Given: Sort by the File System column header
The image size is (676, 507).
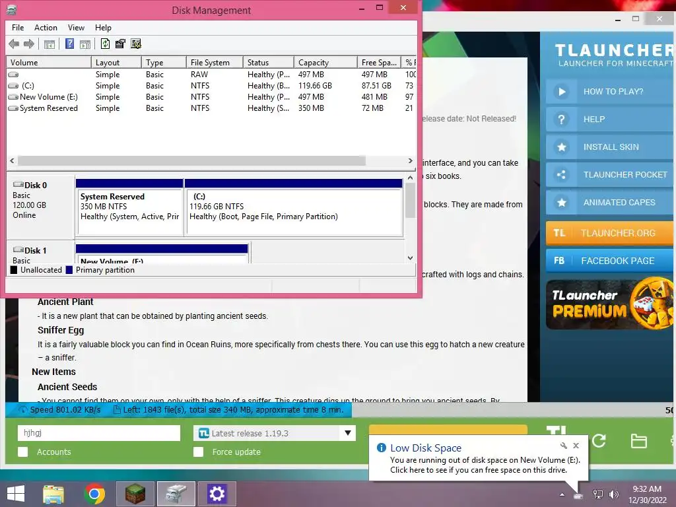Looking at the screenshot, I should pos(215,63).
